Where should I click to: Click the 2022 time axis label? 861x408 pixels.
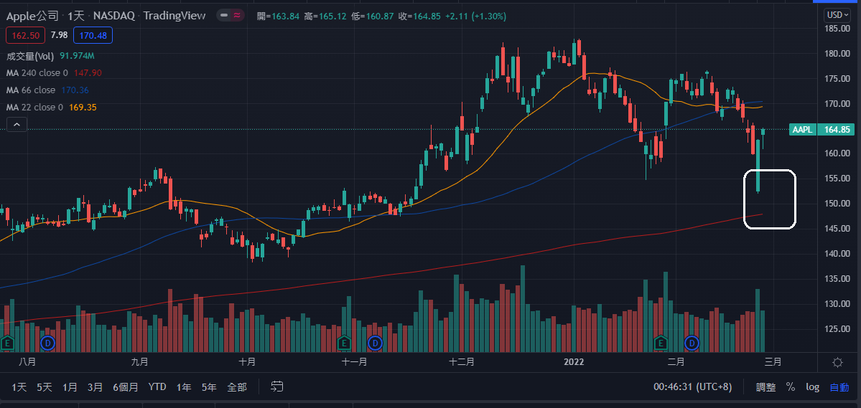point(574,362)
